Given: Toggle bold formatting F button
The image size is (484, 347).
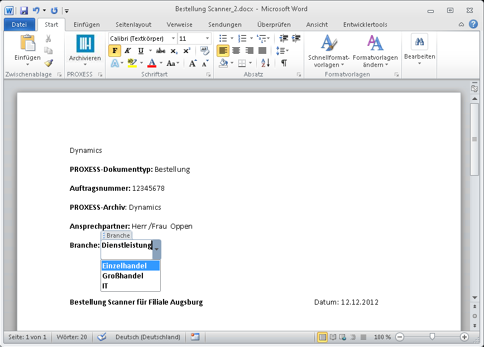Looking at the screenshot, I should pos(115,51).
